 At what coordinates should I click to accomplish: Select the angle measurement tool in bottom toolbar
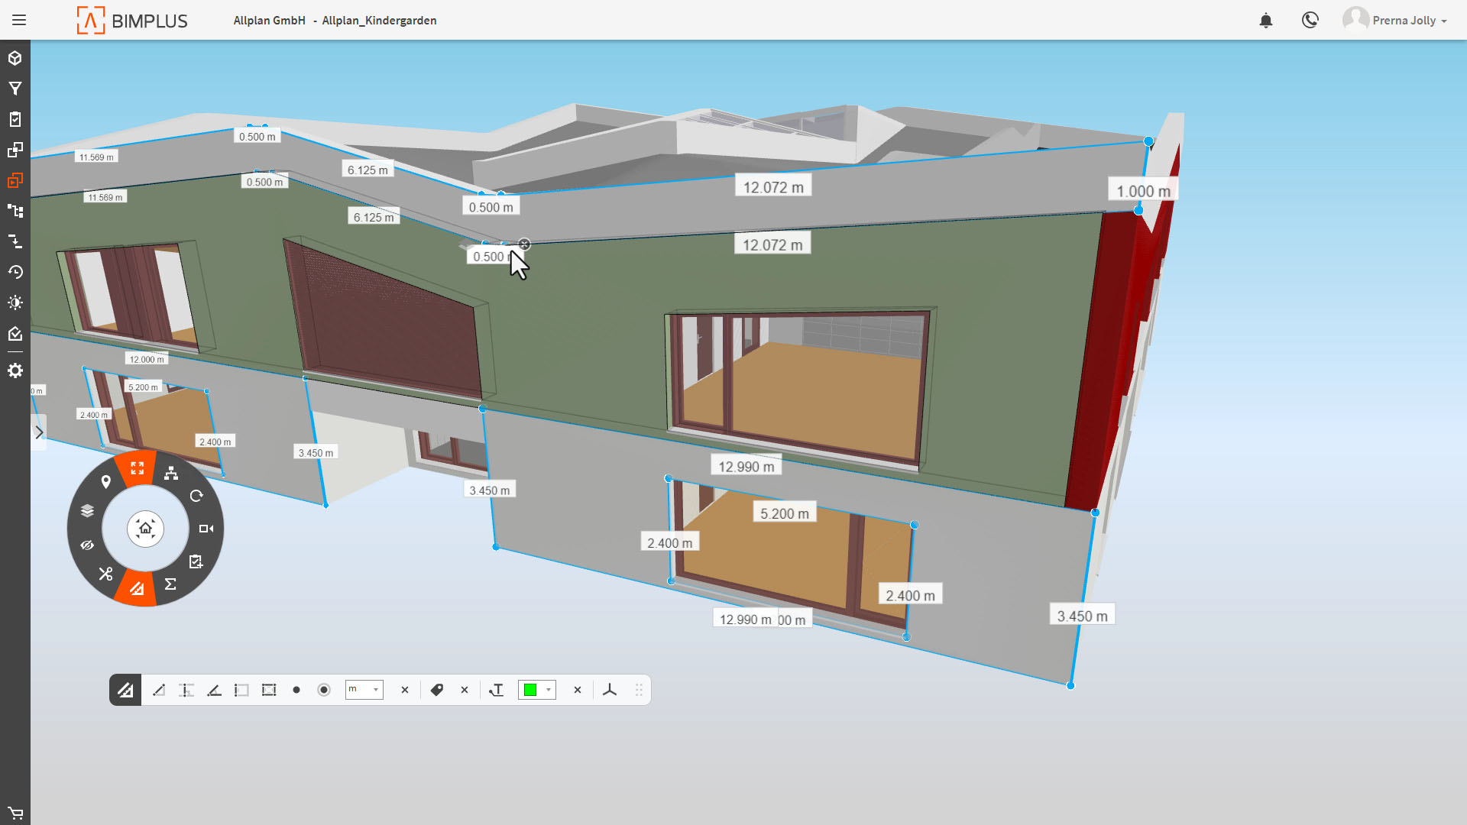click(x=214, y=691)
